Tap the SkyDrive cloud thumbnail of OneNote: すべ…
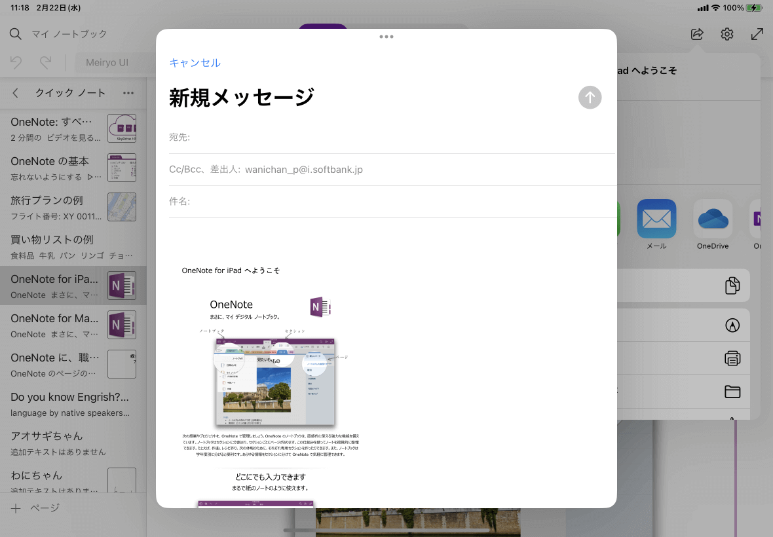This screenshot has height=537, width=773. (x=122, y=128)
